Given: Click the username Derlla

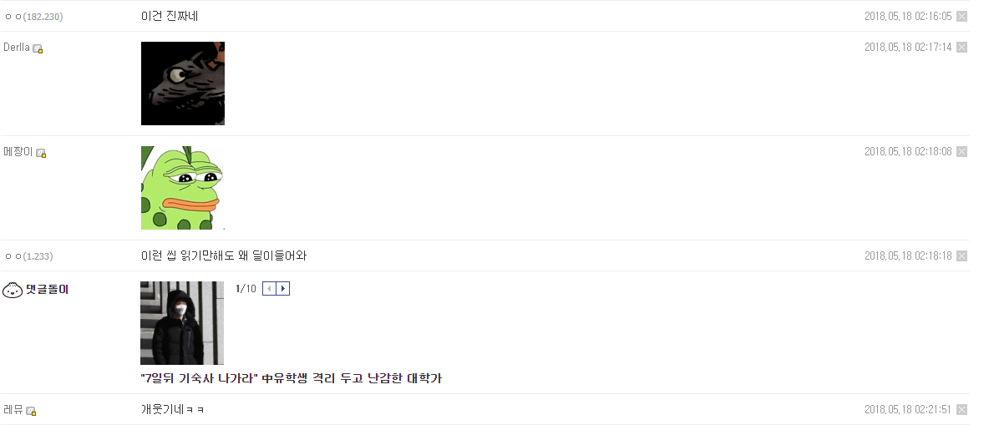Looking at the screenshot, I should pos(17,48).
